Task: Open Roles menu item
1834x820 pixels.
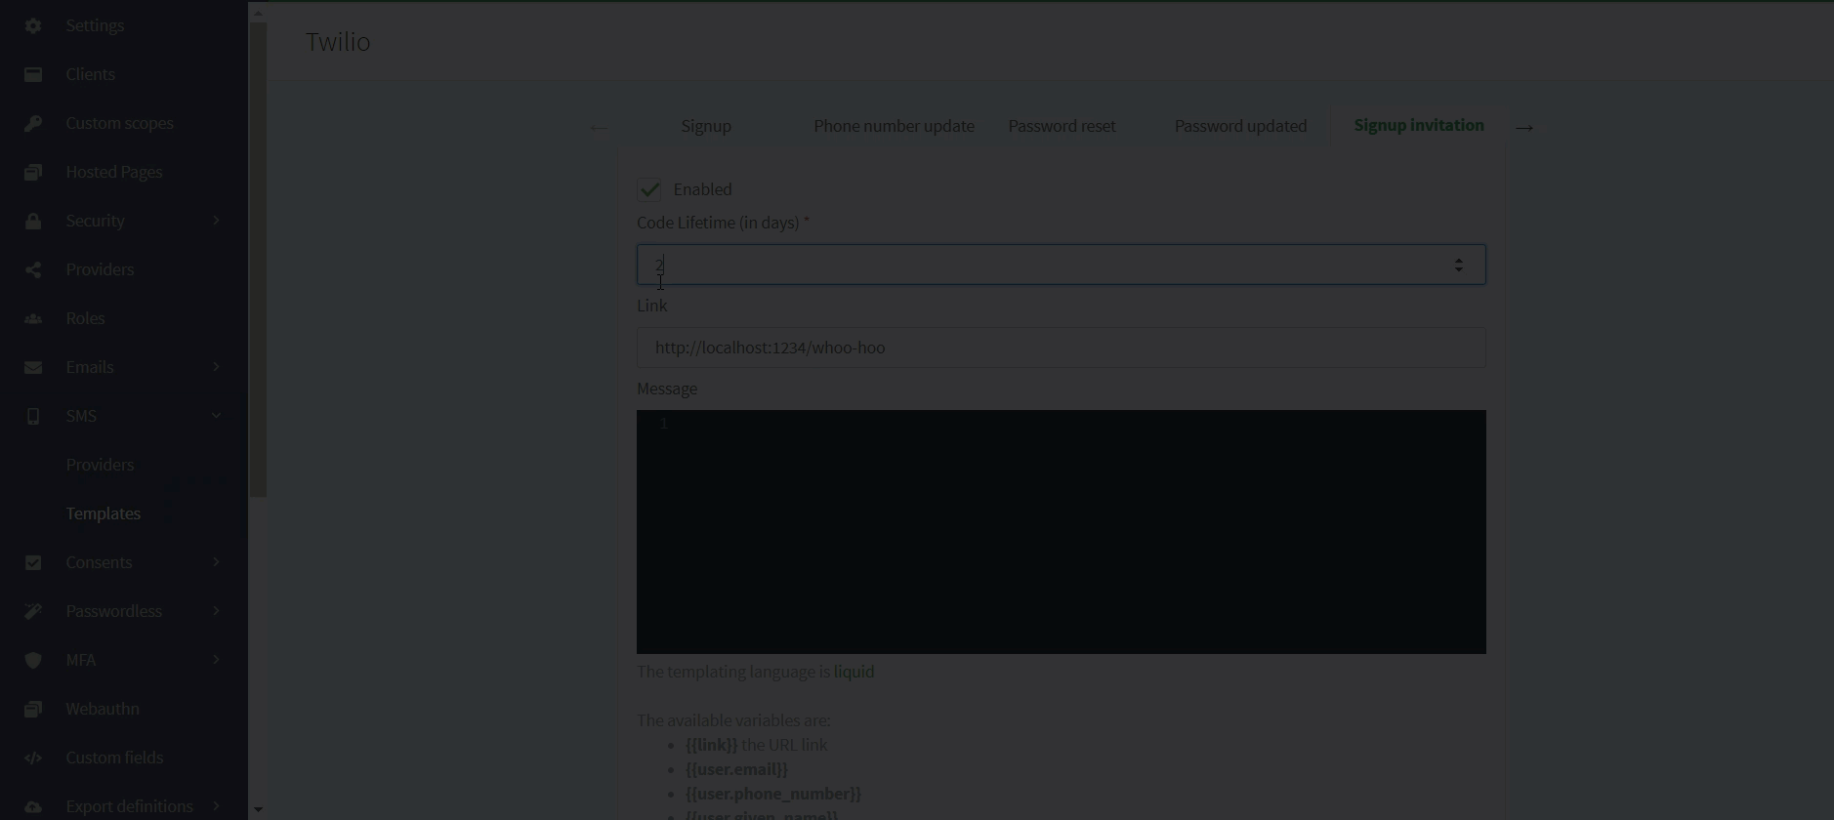Action: 85,318
